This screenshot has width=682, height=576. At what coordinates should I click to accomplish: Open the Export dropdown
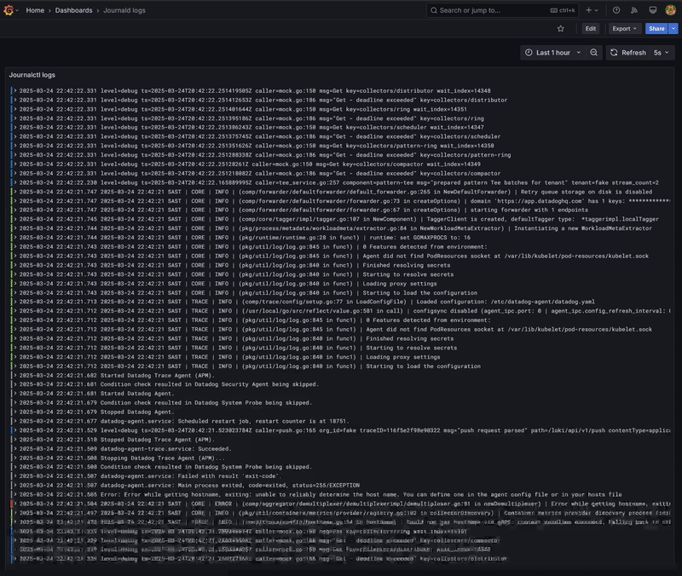622,28
